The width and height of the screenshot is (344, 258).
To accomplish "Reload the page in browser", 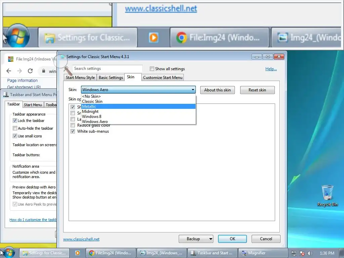I will pyautogui.click(x=30, y=71).
